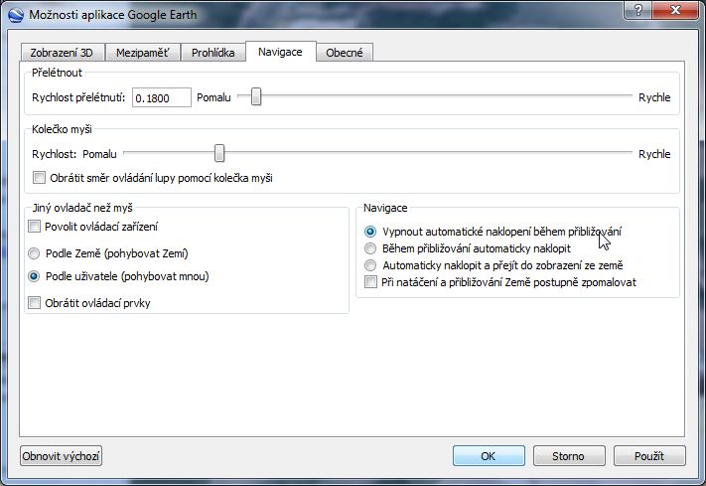706x486 pixels.
Task: Click the Rychle end of fly-to speed slider track
Action: pyautogui.click(x=630, y=96)
